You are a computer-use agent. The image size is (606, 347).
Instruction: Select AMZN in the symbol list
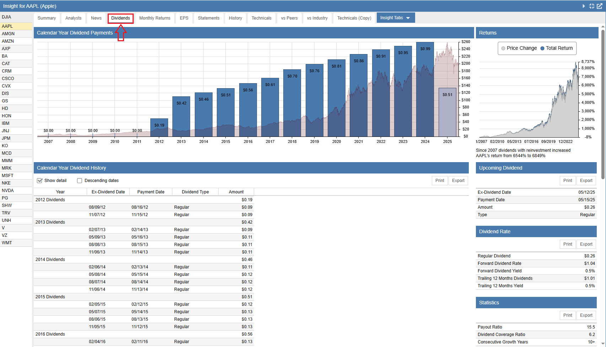coord(16,41)
